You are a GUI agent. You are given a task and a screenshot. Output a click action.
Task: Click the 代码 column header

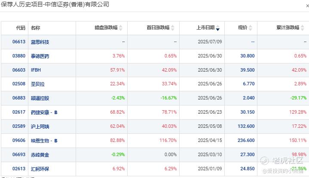[21, 28]
